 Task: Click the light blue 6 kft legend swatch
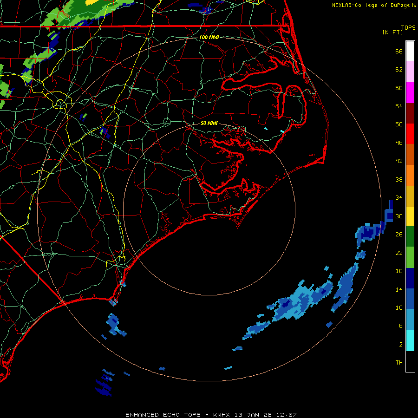tap(410, 320)
